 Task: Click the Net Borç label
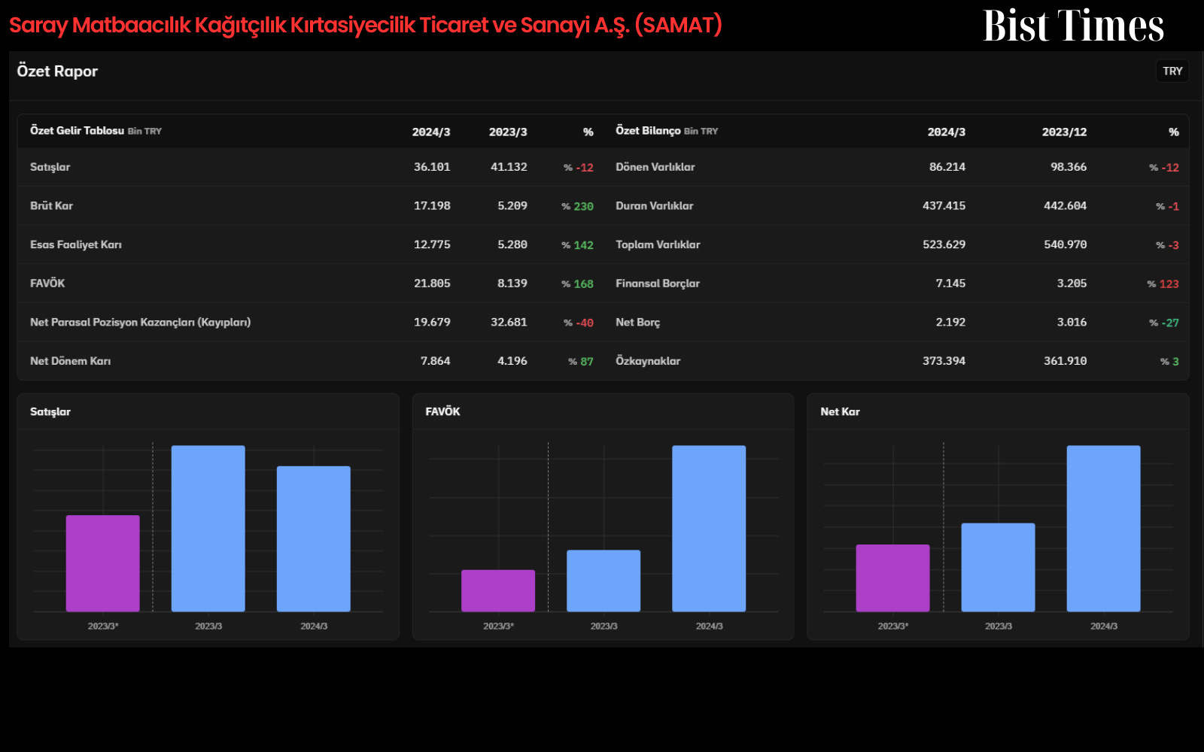coord(637,322)
